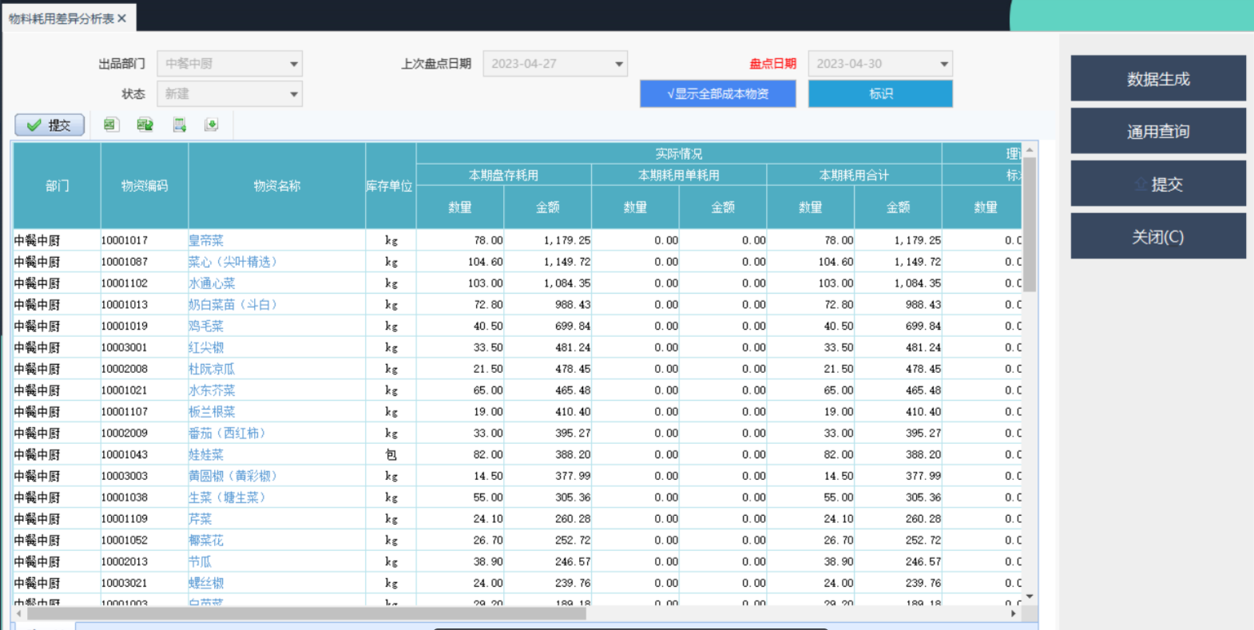
Task: Click the first Excel export icon in toolbar
Action: 111,125
